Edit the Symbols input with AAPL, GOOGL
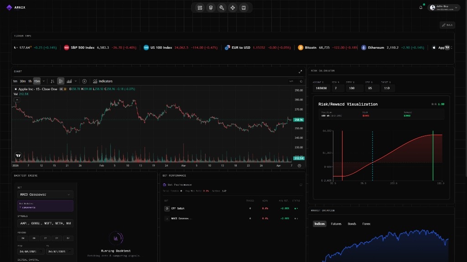This screenshot has width=467, height=262. point(45,223)
